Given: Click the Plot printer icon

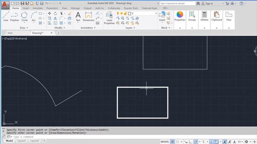Looking at the screenshot, I should [42, 3].
